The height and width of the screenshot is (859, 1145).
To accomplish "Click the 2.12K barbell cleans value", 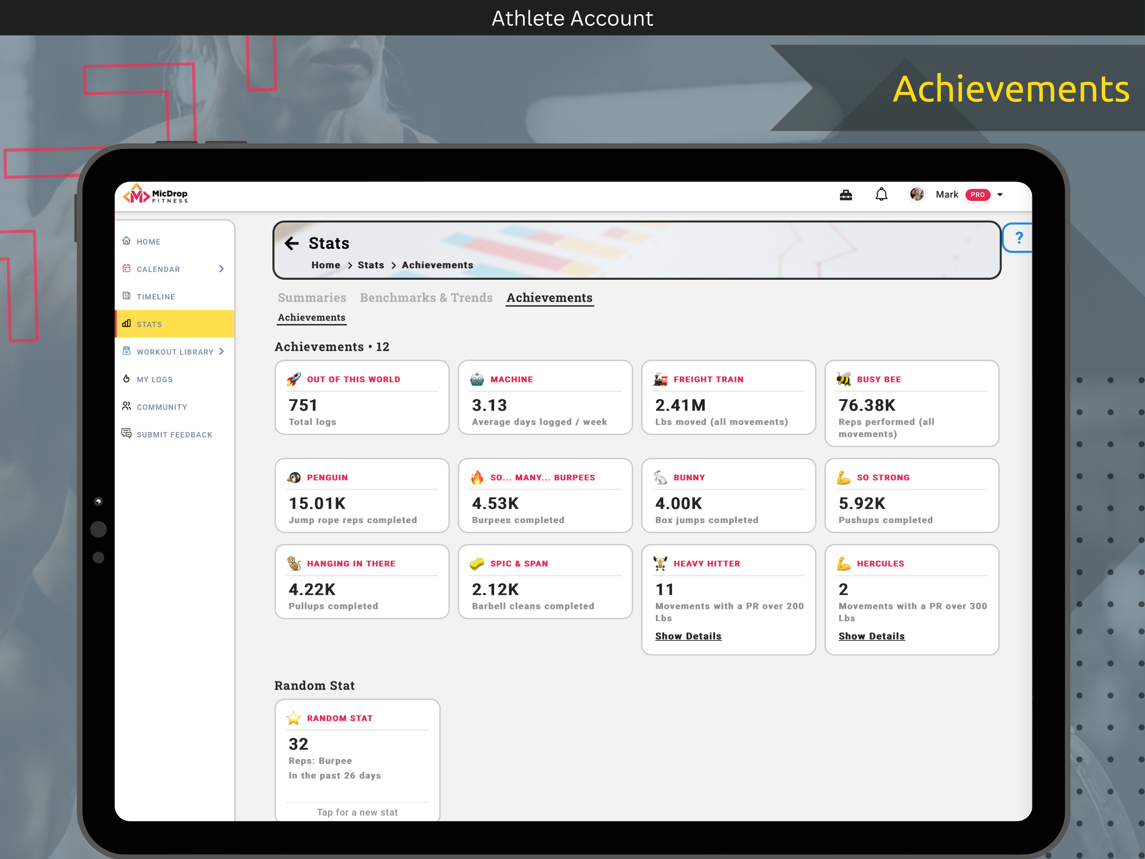I will (495, 589).
